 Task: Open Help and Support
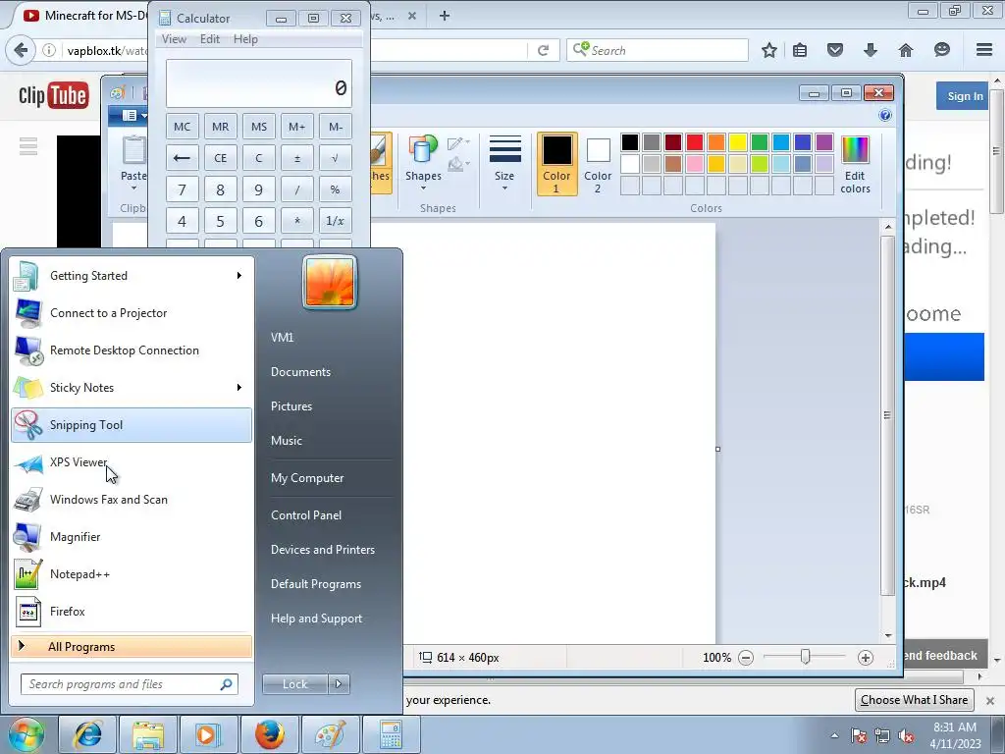(317, 619)
